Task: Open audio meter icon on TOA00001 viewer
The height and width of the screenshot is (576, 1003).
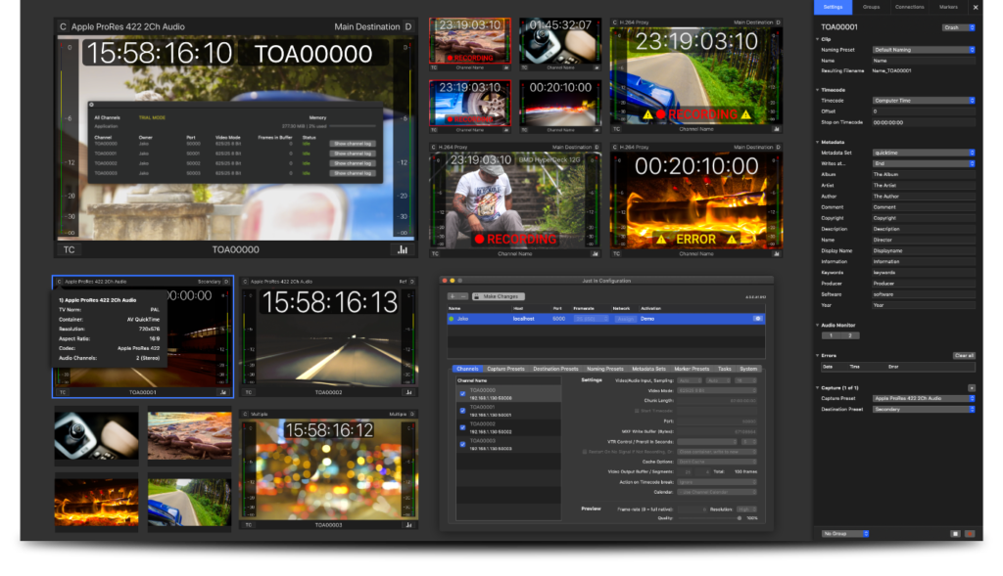Action: [223, 392]
